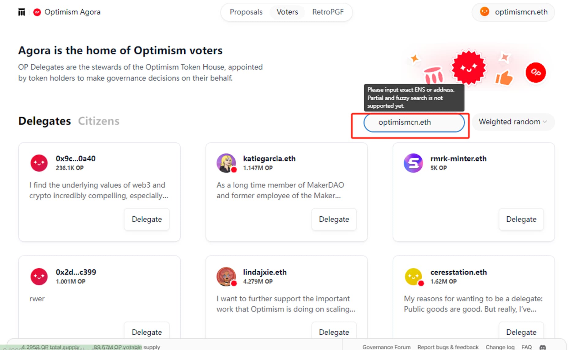Select 4.279M OP voting power text
Screen dimensions: 588x350
point(258,281)
